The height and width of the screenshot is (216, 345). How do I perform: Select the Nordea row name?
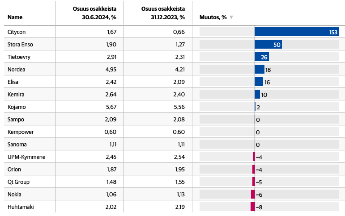[17, 70]
